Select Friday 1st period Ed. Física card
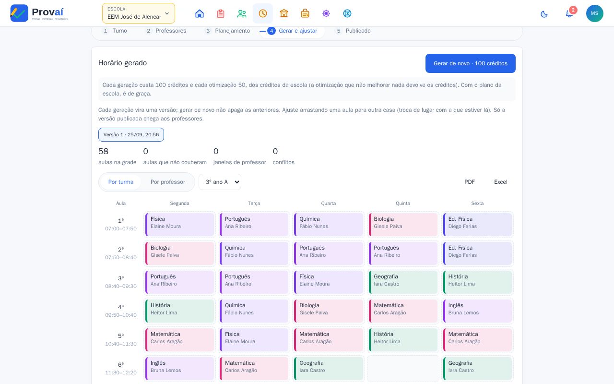Screen dimensions: 614x384 pyautogui.click(x=478, y=225)
